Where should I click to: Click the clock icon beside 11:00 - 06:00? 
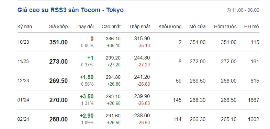pyautogui.click(x=229, y=10)
